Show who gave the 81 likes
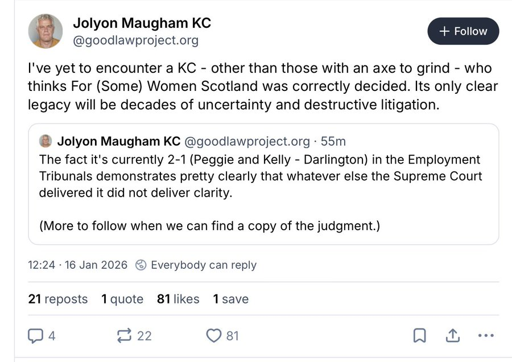512x362 pixels. (x=178, y=299)
